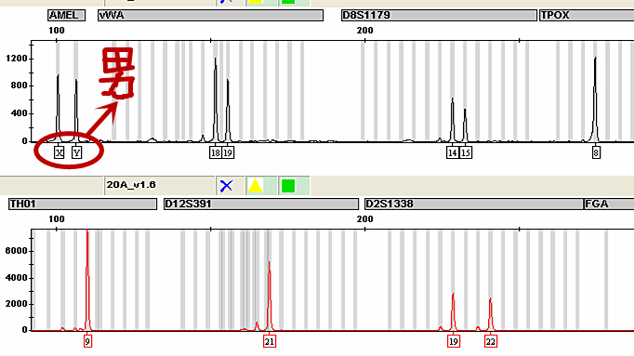Click the TH01 locus header bar
634x356 pixels.
pyautogui.click(x=83, y=204)
